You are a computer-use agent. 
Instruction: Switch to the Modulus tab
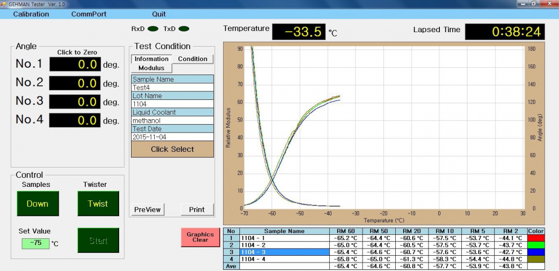click(151, 68)
